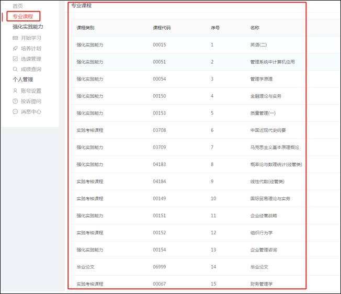Open 消息中心 from the sidebar
The width and height of the screenshot is (341, 294).
pos(31,112)
